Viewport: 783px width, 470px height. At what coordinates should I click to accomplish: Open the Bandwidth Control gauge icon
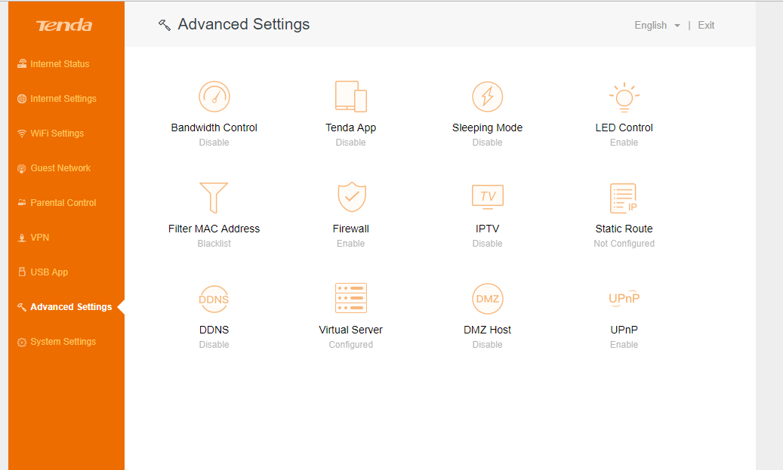click(x=214, y=97)
